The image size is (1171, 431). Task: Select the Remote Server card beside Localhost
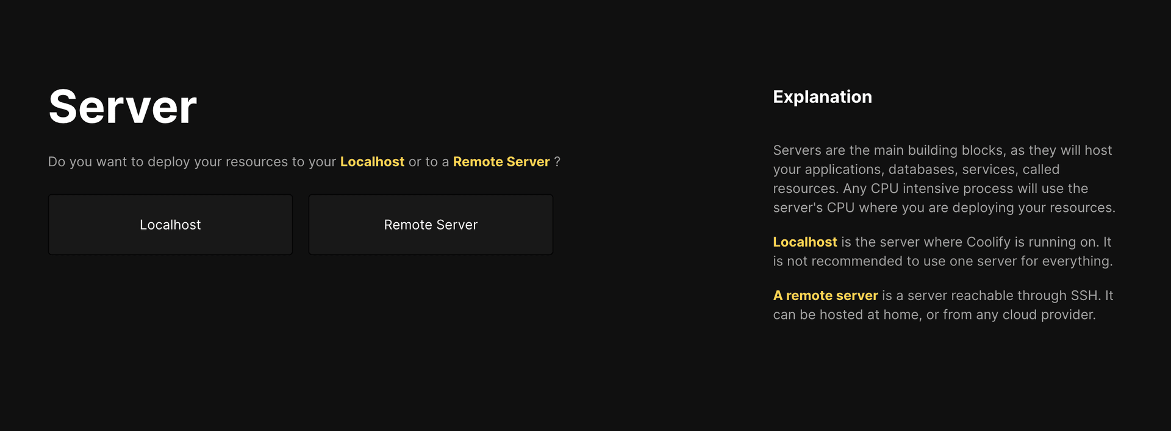point(430,224)
